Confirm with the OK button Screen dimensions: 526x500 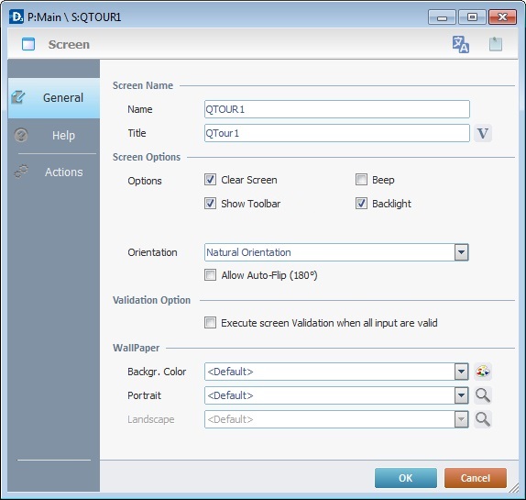tap(406, 478)
